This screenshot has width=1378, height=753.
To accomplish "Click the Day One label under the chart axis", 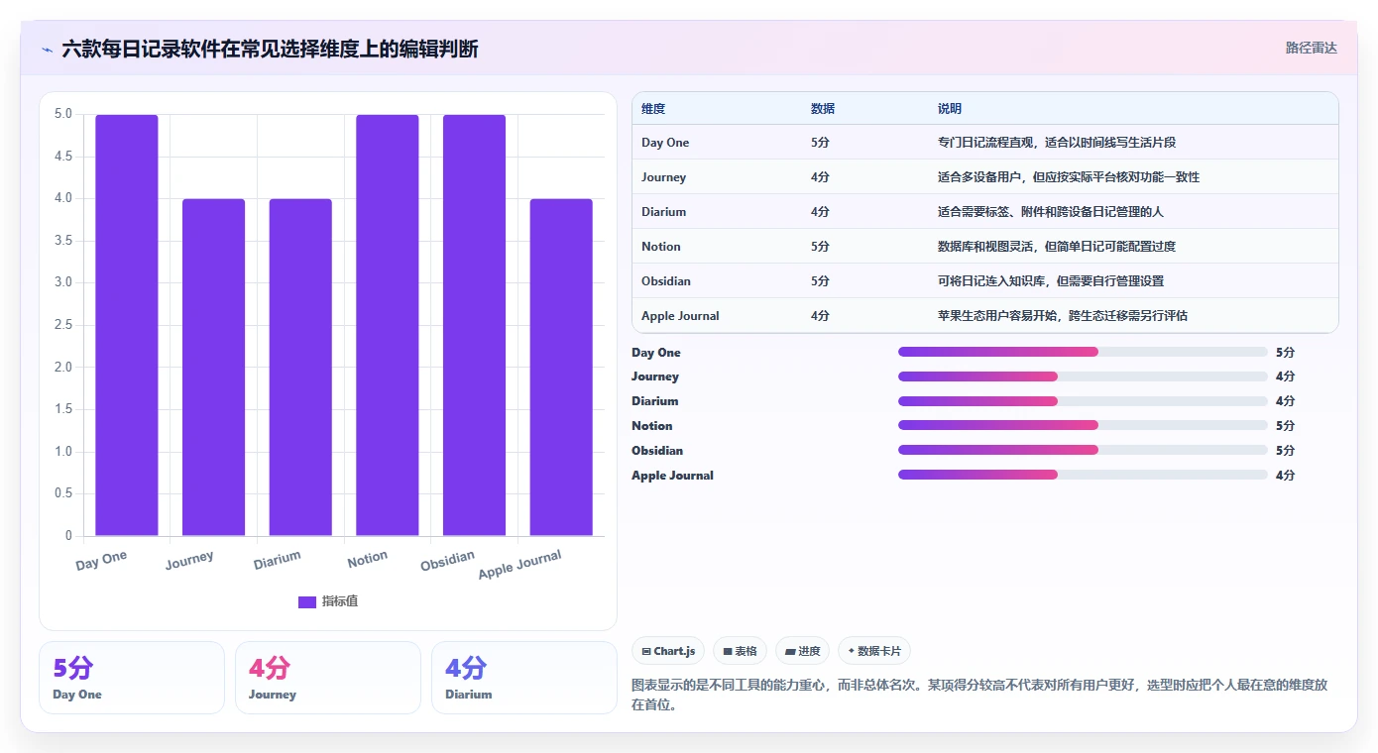I will pyautogui.click(x=101, y=560).
